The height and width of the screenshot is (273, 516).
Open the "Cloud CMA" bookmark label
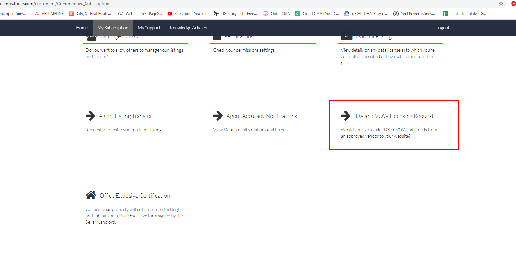click(280, 14)
